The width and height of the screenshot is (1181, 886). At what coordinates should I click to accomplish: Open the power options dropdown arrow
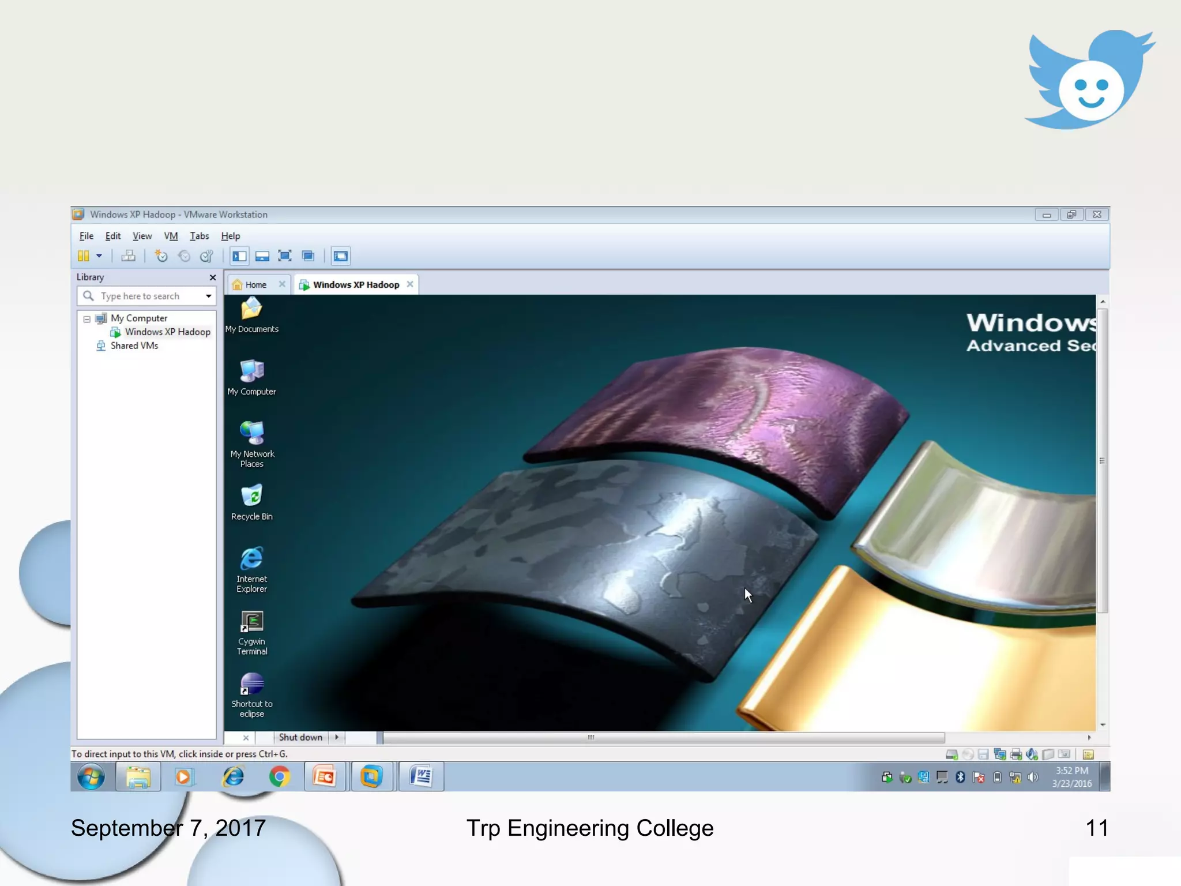click(x=99, y=256)
